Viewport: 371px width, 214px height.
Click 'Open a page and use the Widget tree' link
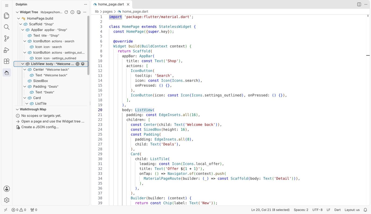coord(53,121)
